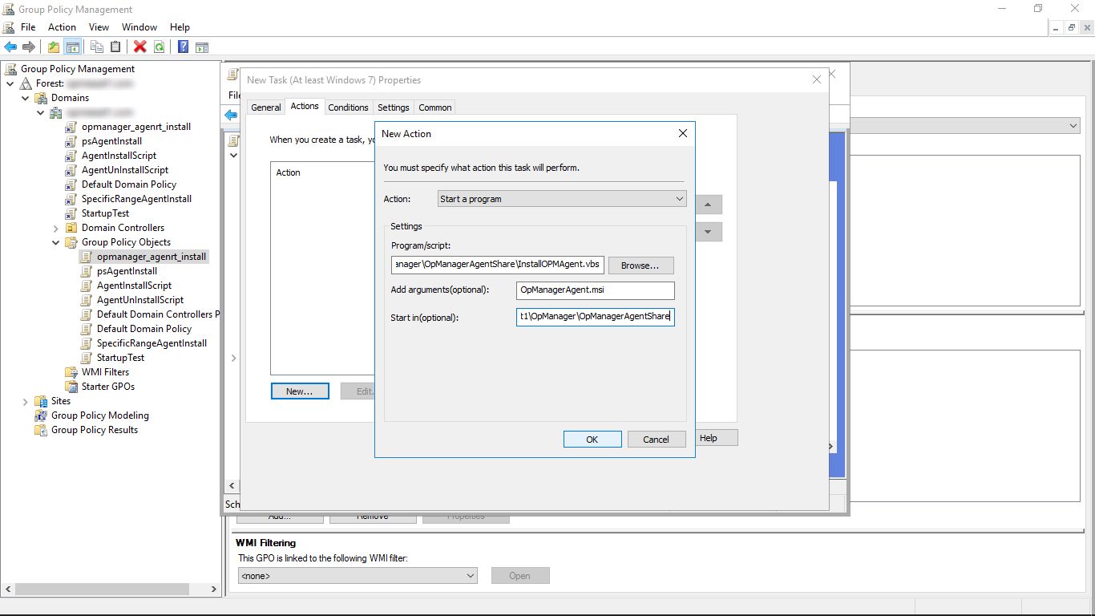Open the View menu

pyautogui.click(x=99, y=27)
